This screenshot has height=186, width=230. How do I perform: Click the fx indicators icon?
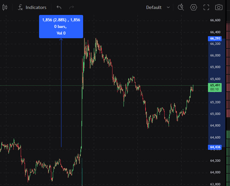[x=20, y=7]
